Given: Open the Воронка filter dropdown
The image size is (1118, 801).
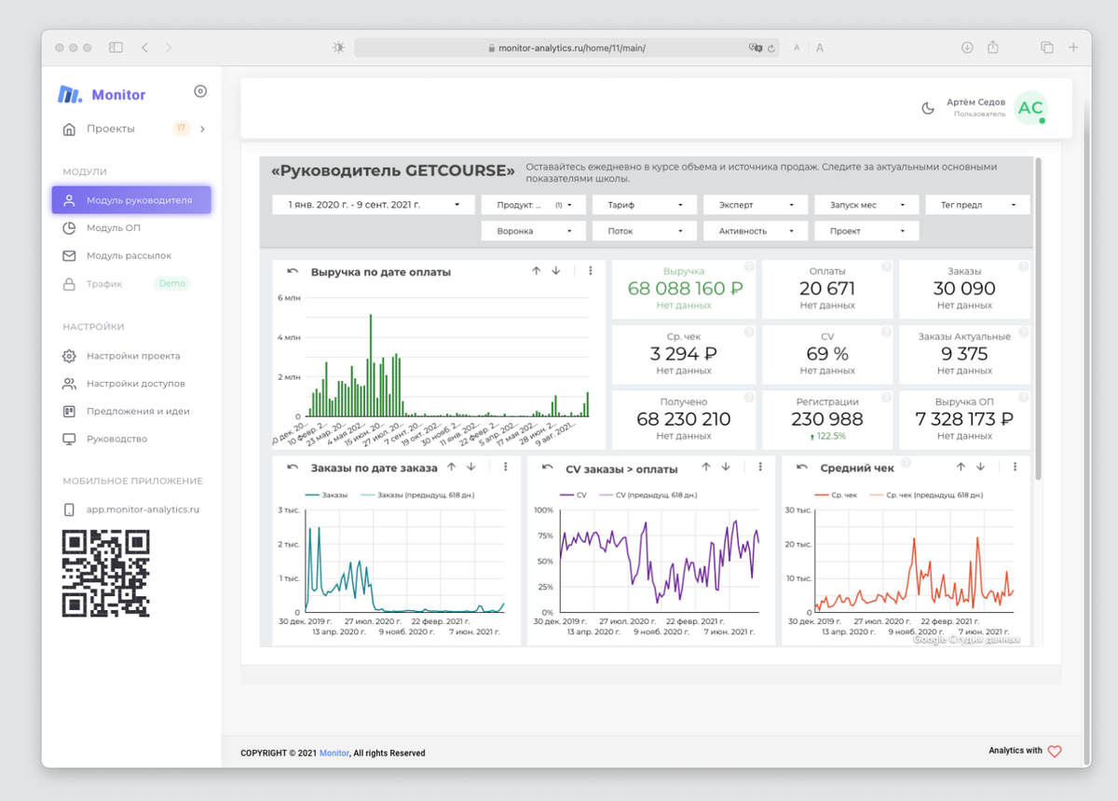Looking at the screenshot, I should point(534,231).
